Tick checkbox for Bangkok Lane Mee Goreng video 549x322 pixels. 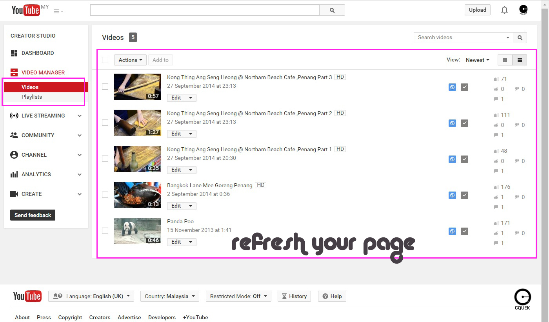(105, 195)
